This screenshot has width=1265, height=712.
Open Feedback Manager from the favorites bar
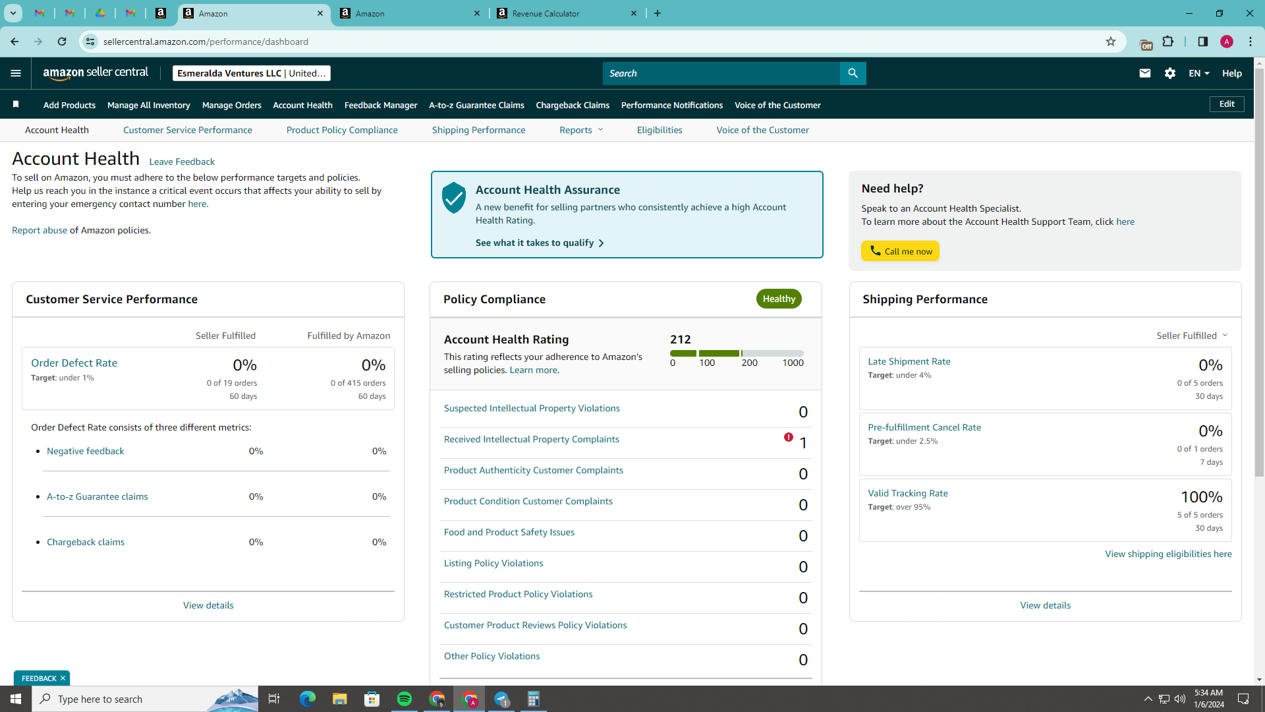380,105
